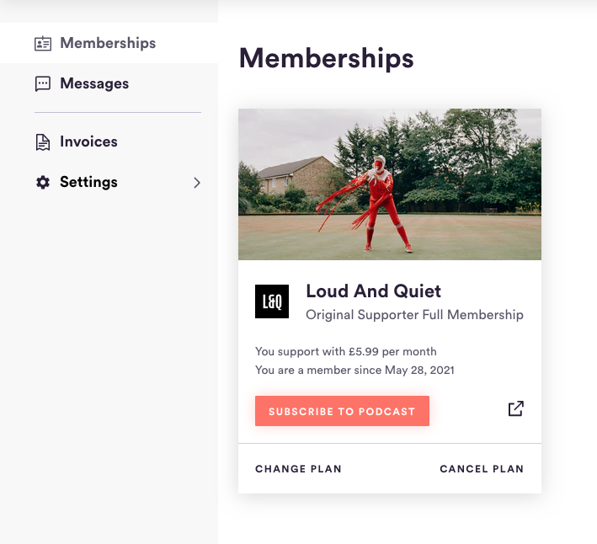Click Cancel Plan link
This screenshot has width=597, height=544.
pos(482,468)
